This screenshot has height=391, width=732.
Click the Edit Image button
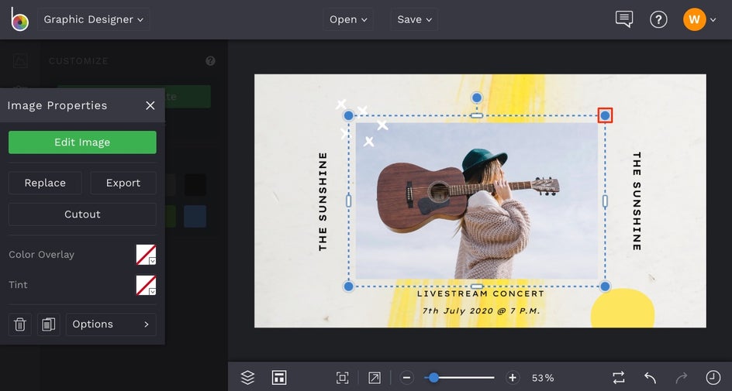point(82,142)
